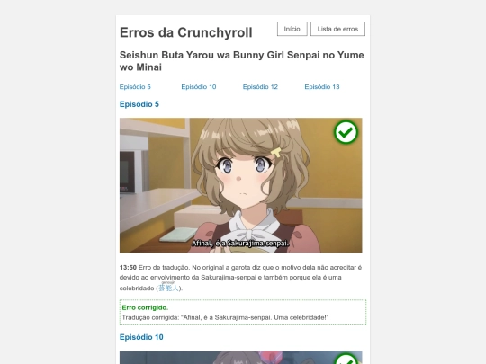Open the Episódio 5 anime screenshot
486x364 pixels.
241,185
